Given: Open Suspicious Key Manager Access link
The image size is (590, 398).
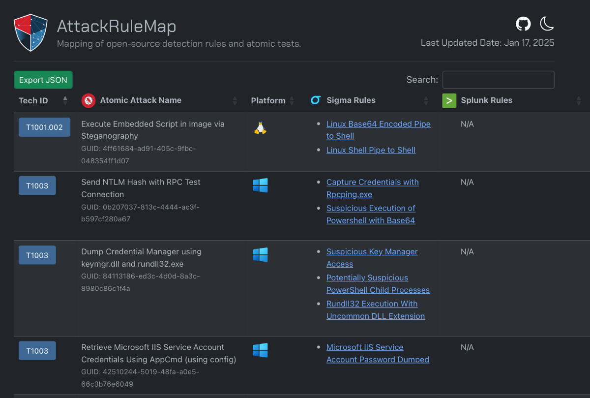Looking at the screenshot, I should [372, 257].
